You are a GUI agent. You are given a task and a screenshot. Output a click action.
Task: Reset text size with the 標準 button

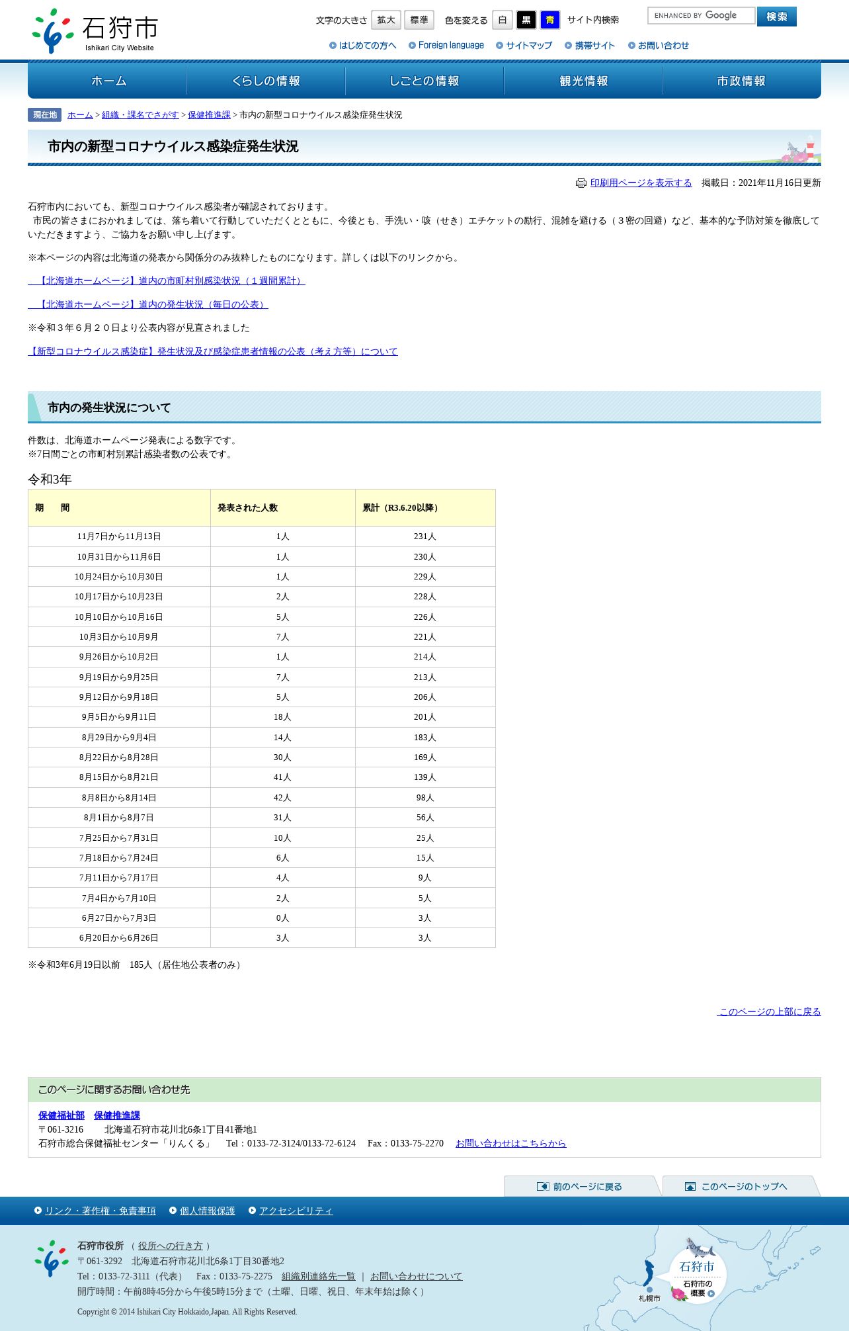[x=419, y=20]
